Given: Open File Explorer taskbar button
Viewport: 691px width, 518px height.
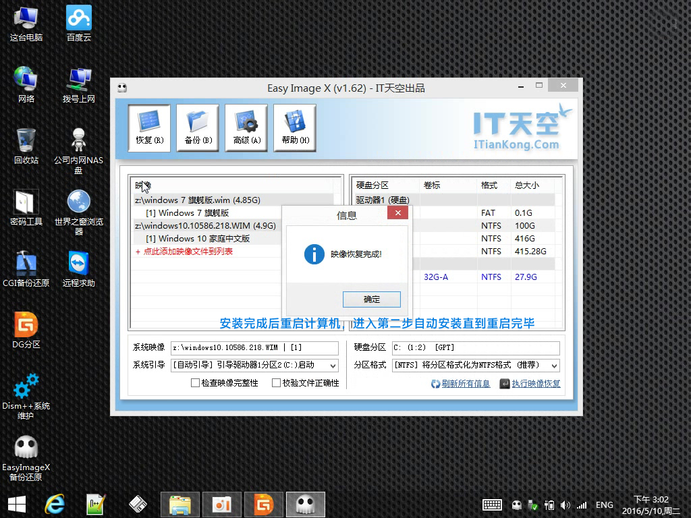Looking at the screenshot, I should click(x=180, y=505).
